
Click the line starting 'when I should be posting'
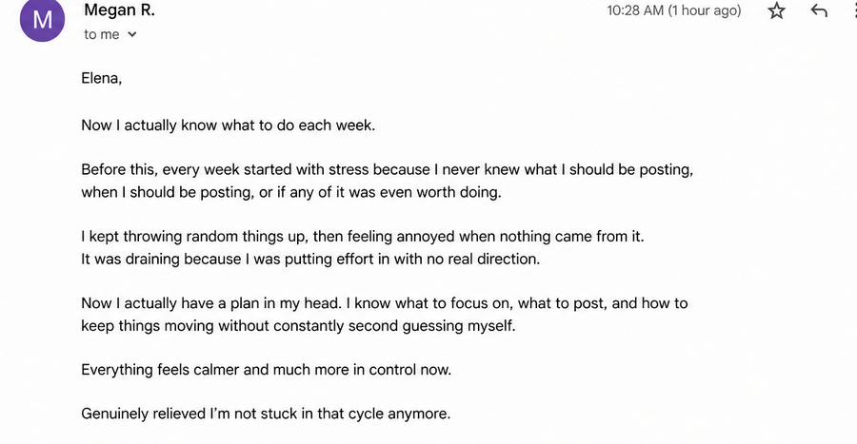290,193
